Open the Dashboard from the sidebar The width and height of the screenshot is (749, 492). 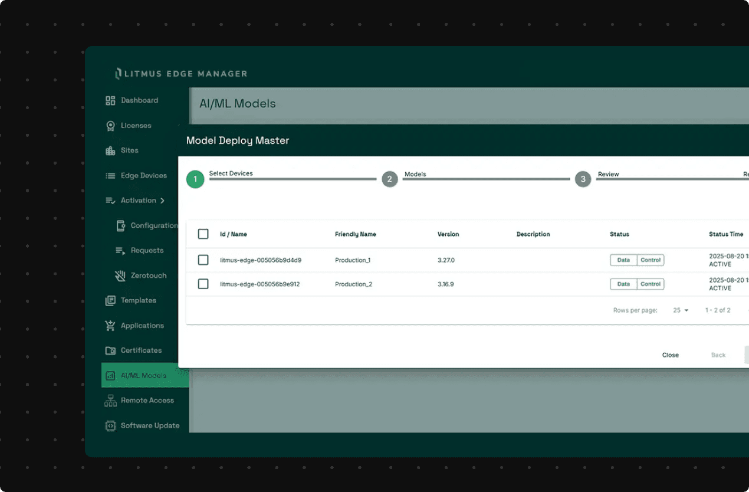140,100
